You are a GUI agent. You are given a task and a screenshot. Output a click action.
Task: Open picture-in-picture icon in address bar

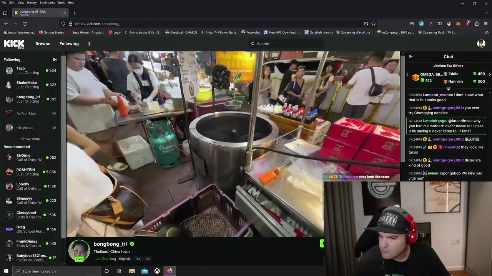click(x=366, y=24)
